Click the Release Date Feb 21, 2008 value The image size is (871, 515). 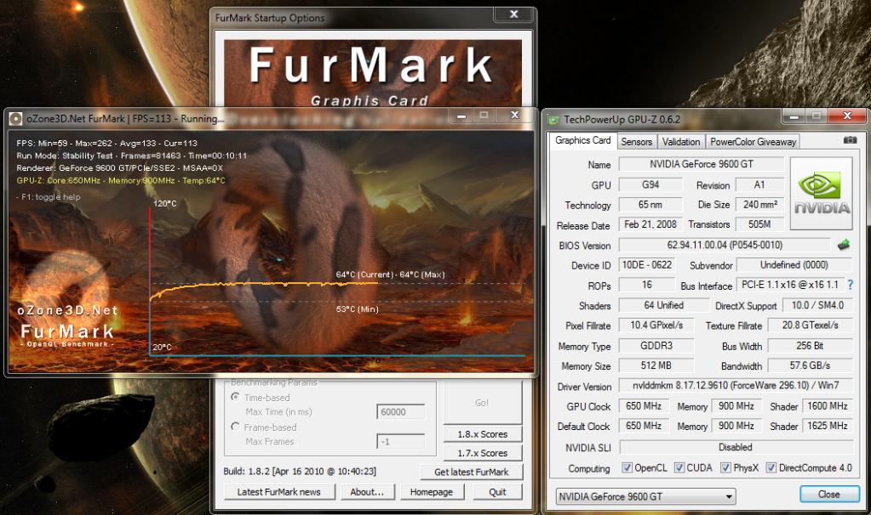click(650, 224)
